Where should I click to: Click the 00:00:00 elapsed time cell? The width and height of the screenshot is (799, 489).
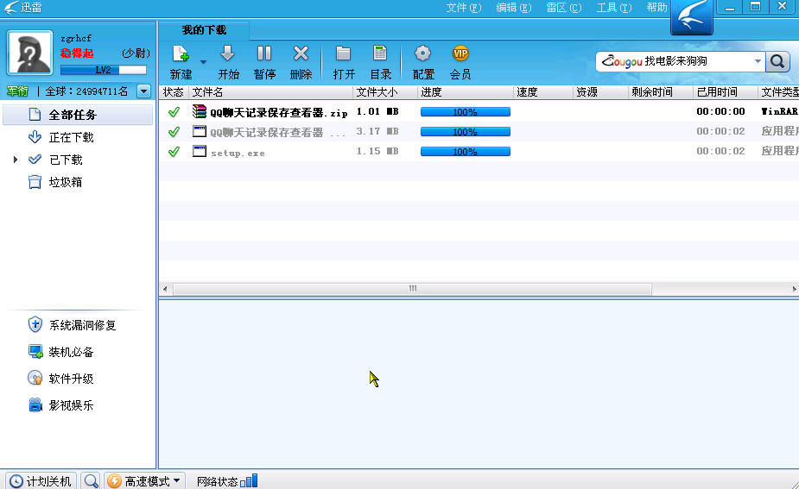pyautogui.click(x=720, y=111)
